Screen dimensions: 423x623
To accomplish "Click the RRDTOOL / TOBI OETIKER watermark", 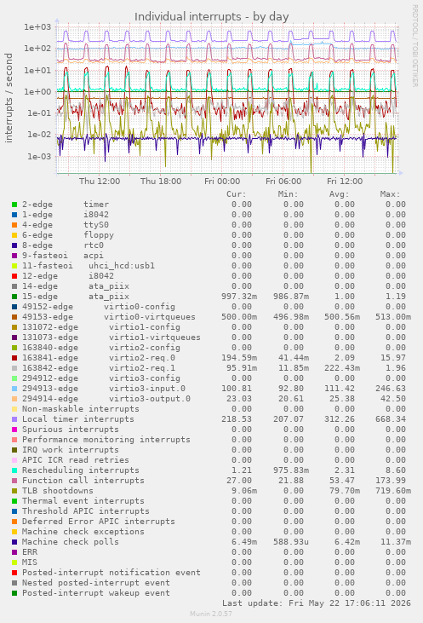I will (414, 46).
